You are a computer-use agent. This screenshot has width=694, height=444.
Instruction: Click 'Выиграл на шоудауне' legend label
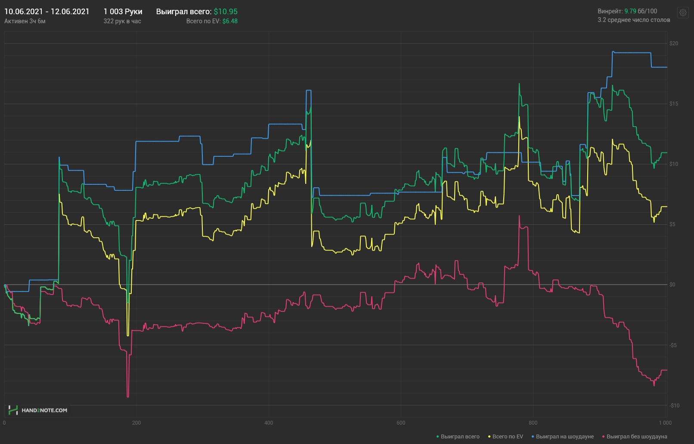[x=565, y=437]
